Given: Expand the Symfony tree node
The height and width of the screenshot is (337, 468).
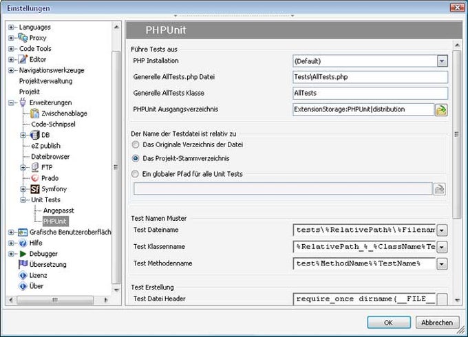Looking at the screenshot, I should [23, 188].
